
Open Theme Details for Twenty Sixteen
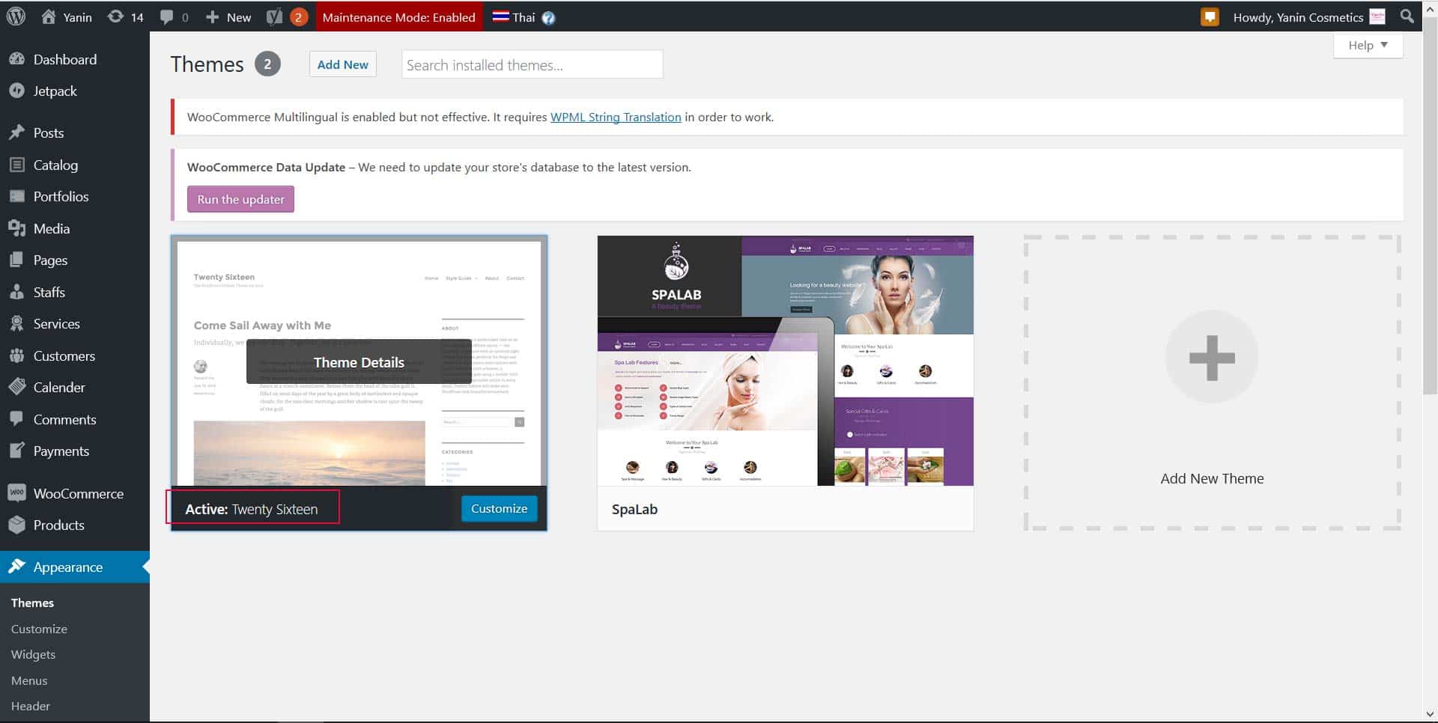pyautogui.click(x=359, y=362)
